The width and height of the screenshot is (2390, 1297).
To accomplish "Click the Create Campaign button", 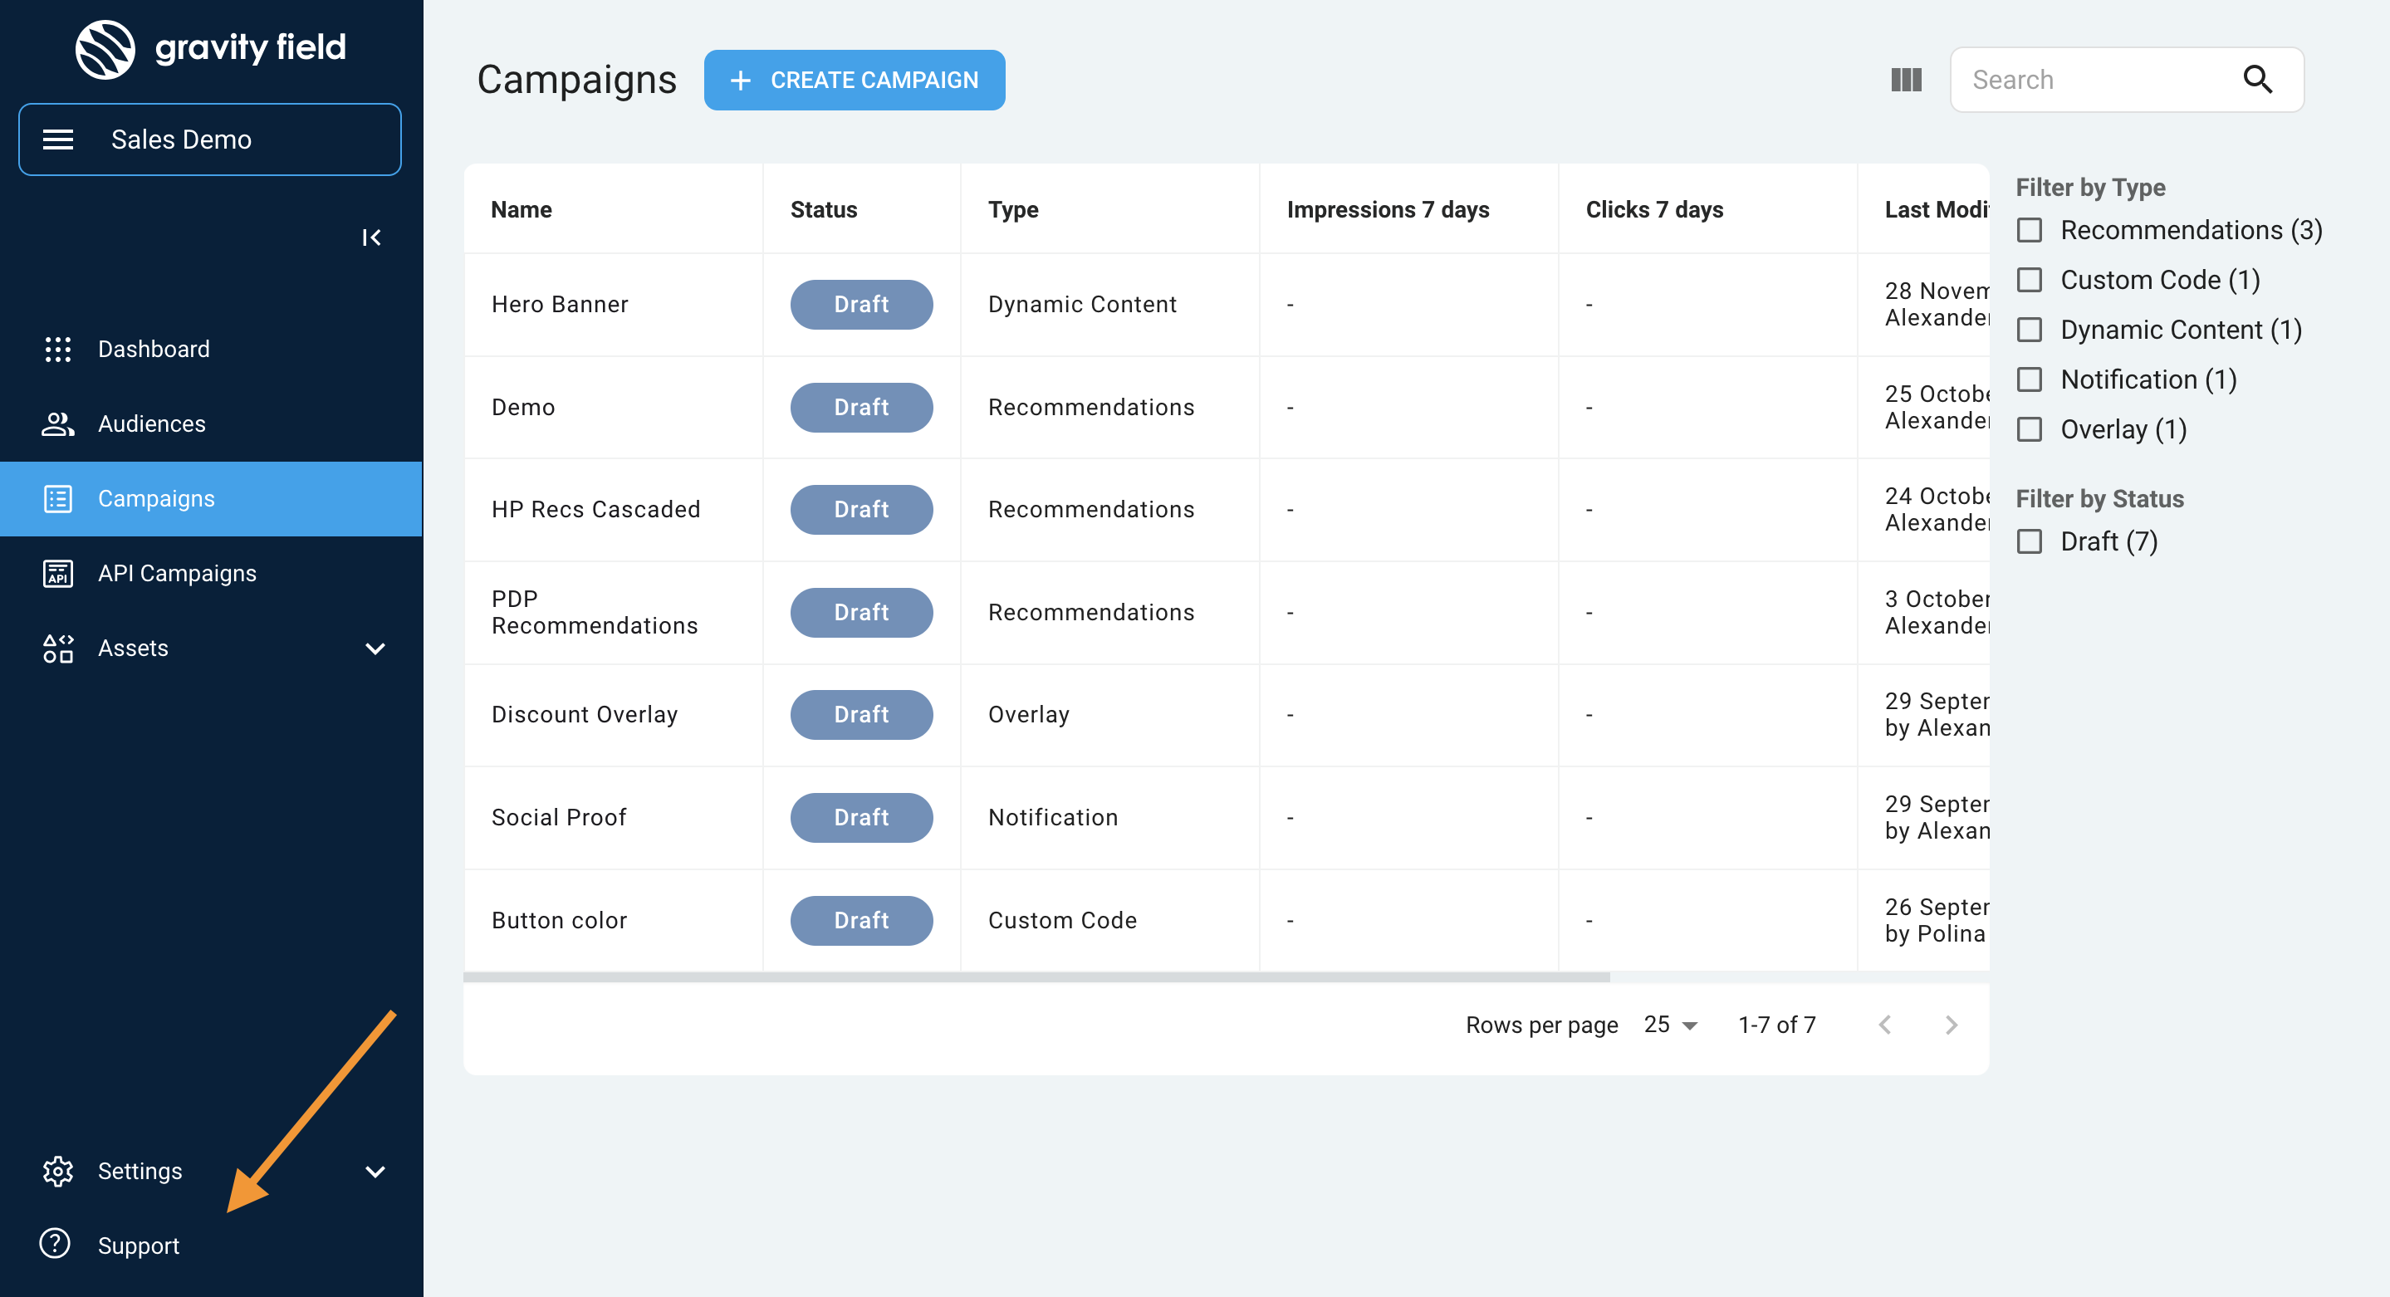I will tap(854, 80).
